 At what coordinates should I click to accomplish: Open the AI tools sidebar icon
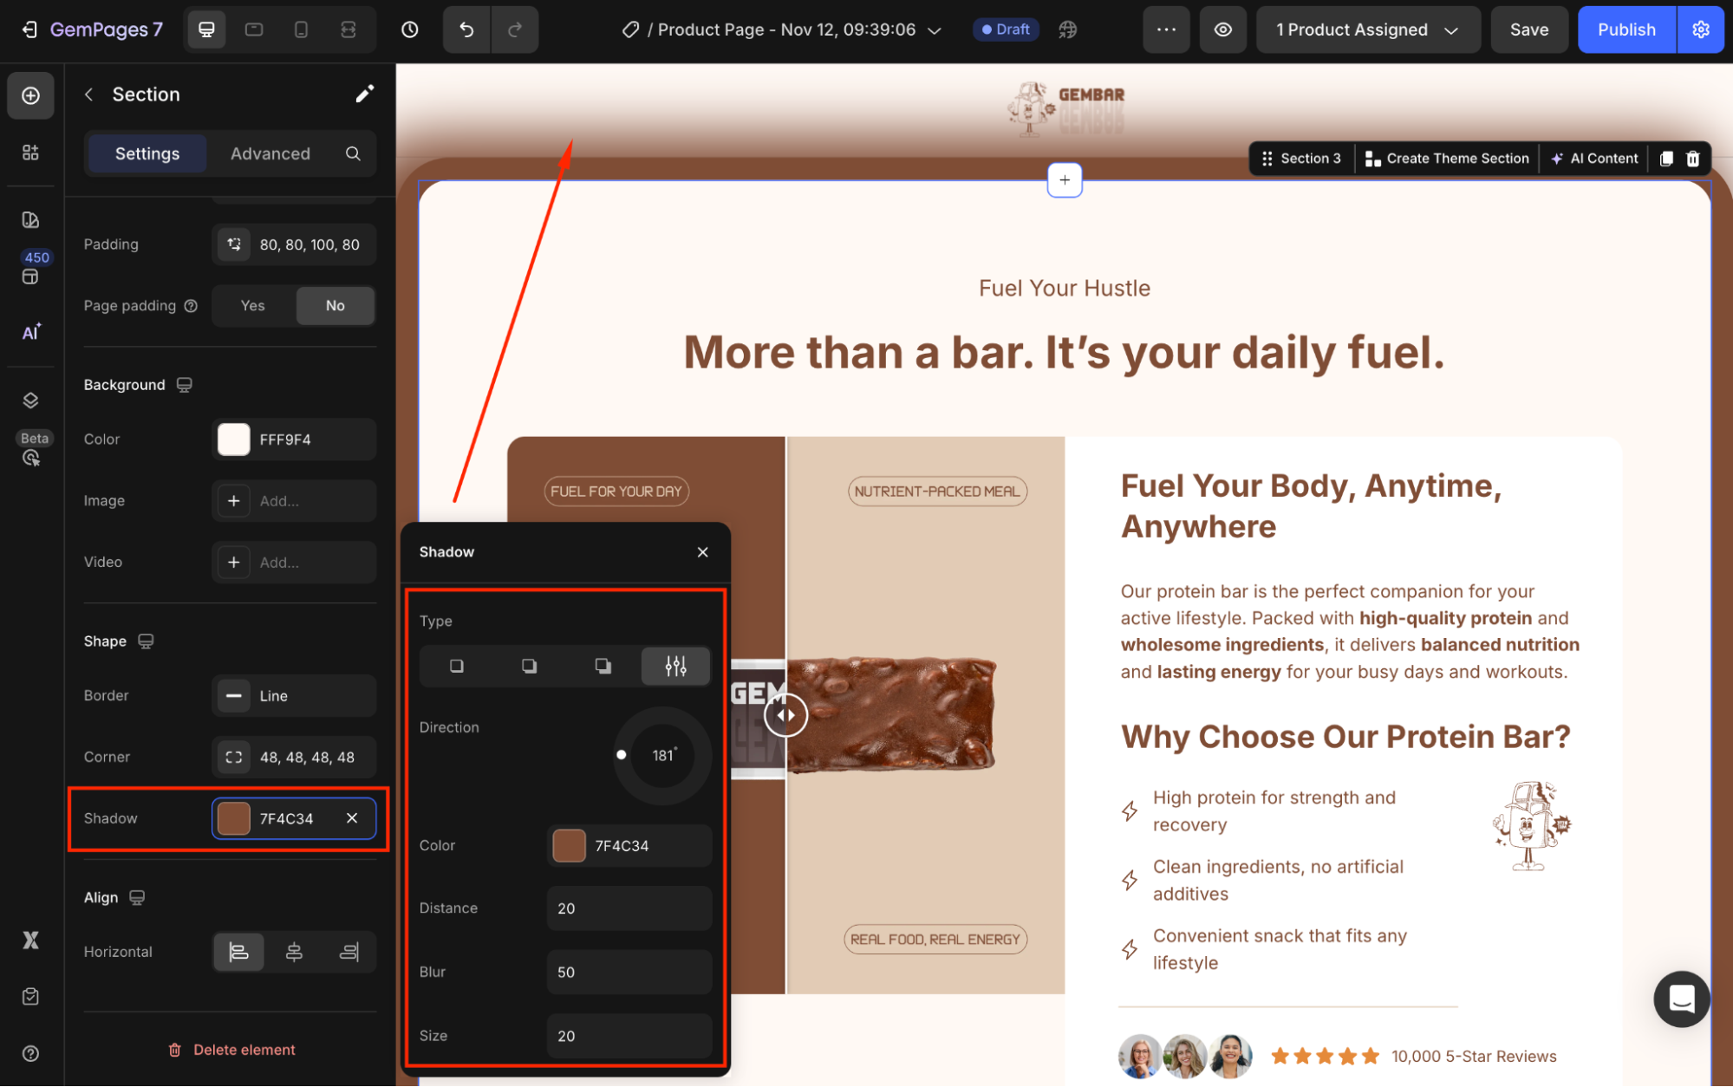tap(31, 332)
